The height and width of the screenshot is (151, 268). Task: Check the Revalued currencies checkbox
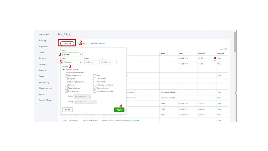click(x=95, y=91)
